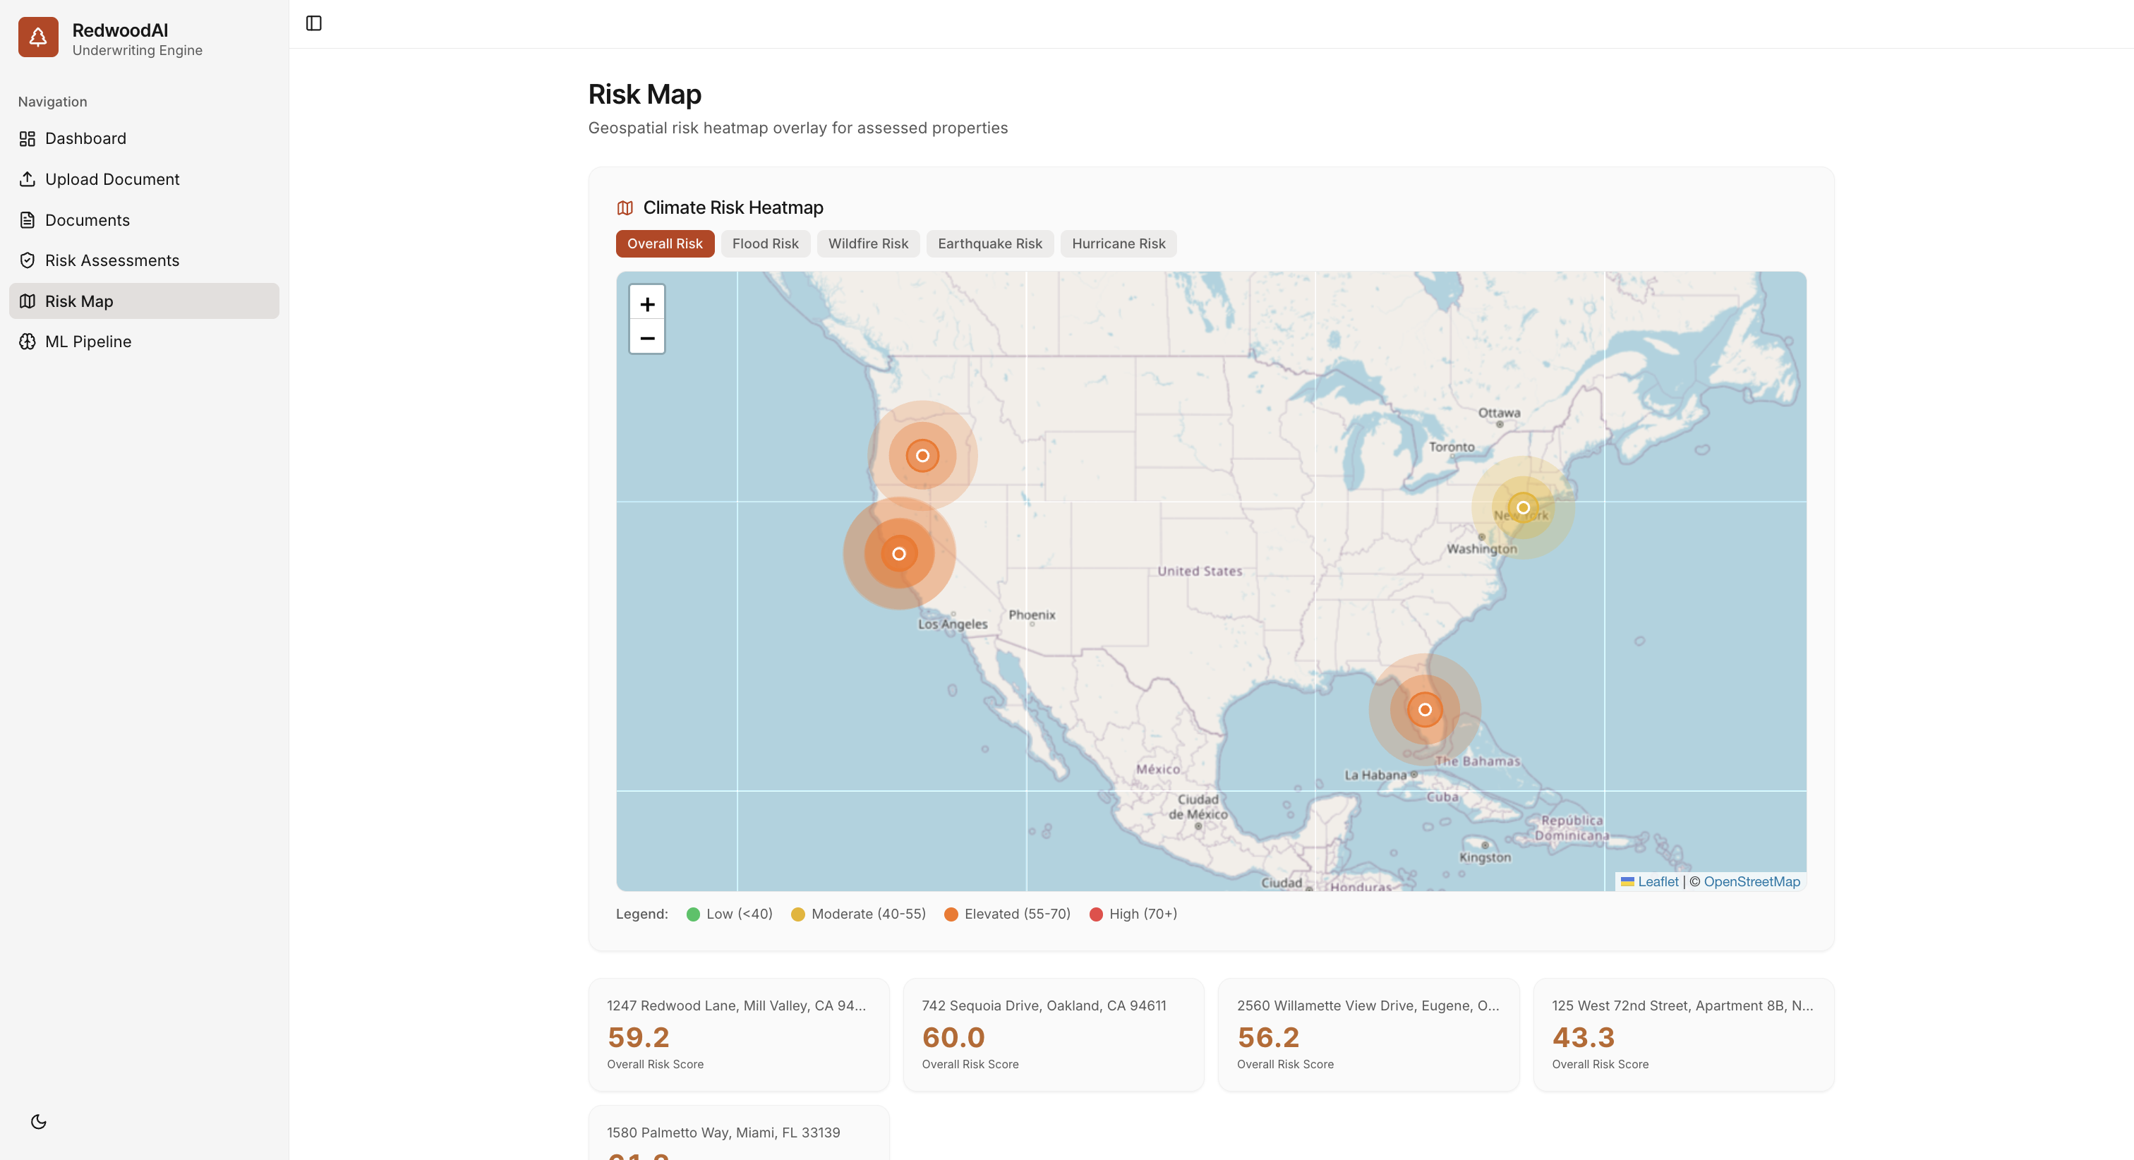Open the Oakland 60.0 score card
The height and width of the screenshot is (1160, 2134).
tap(1053, 1034)
